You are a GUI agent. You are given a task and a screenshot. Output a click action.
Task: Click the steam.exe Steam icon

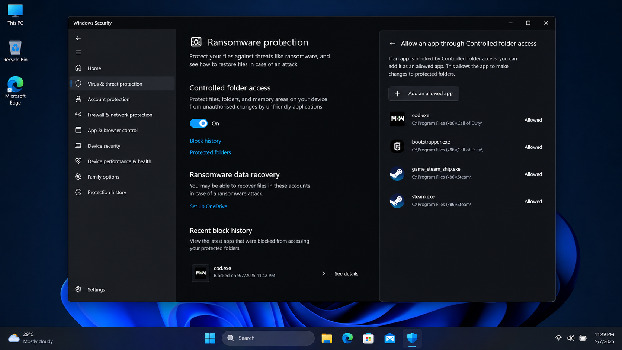[x=397, y=201]
